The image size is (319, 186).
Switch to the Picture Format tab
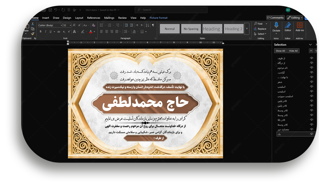coord(158,18)
